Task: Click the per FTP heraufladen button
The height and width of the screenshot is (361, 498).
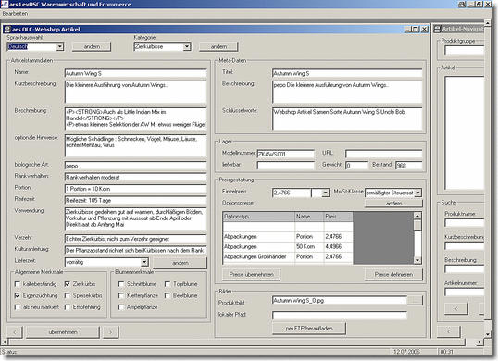Action: [309, 329]
